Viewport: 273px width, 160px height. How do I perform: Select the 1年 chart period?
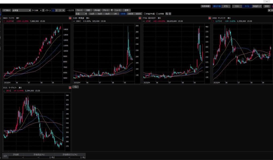pos(115,14)
